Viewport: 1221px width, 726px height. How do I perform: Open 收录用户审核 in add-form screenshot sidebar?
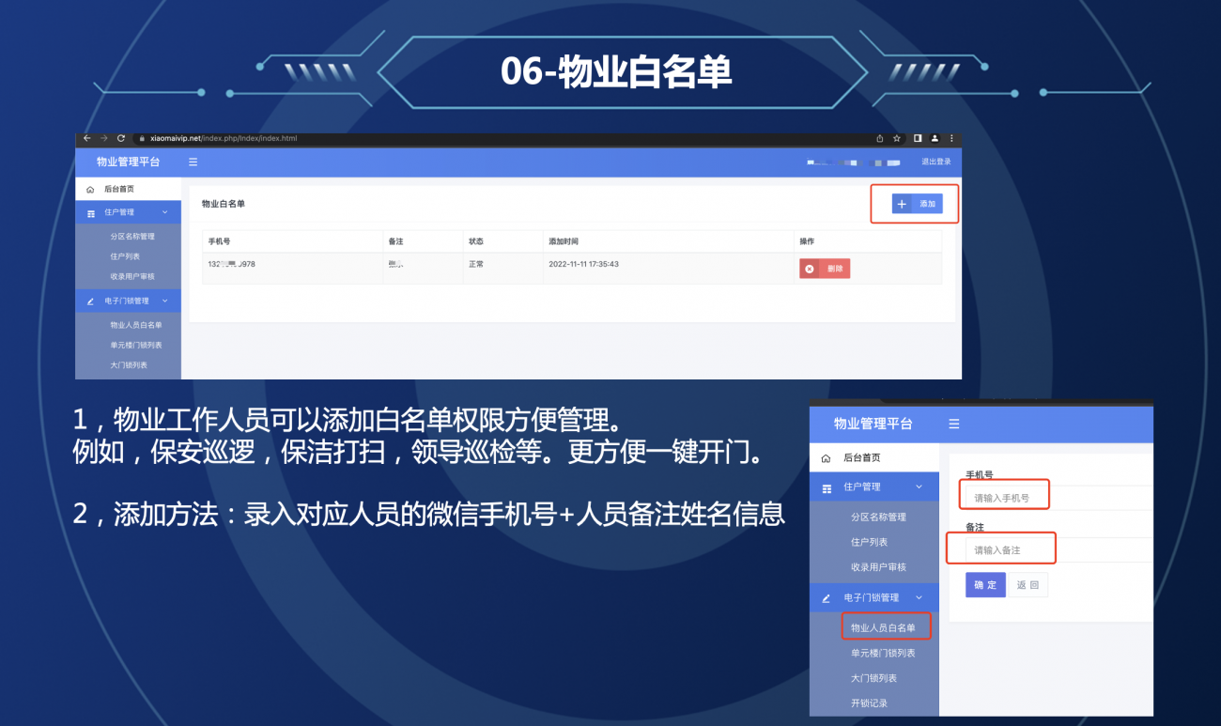point(878,567)
